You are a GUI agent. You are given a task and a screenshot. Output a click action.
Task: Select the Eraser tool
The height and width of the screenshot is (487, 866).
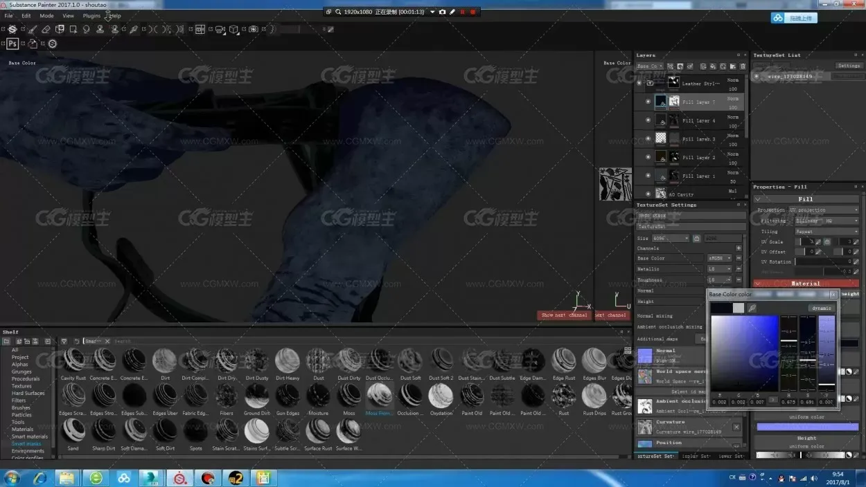(46, 30)
